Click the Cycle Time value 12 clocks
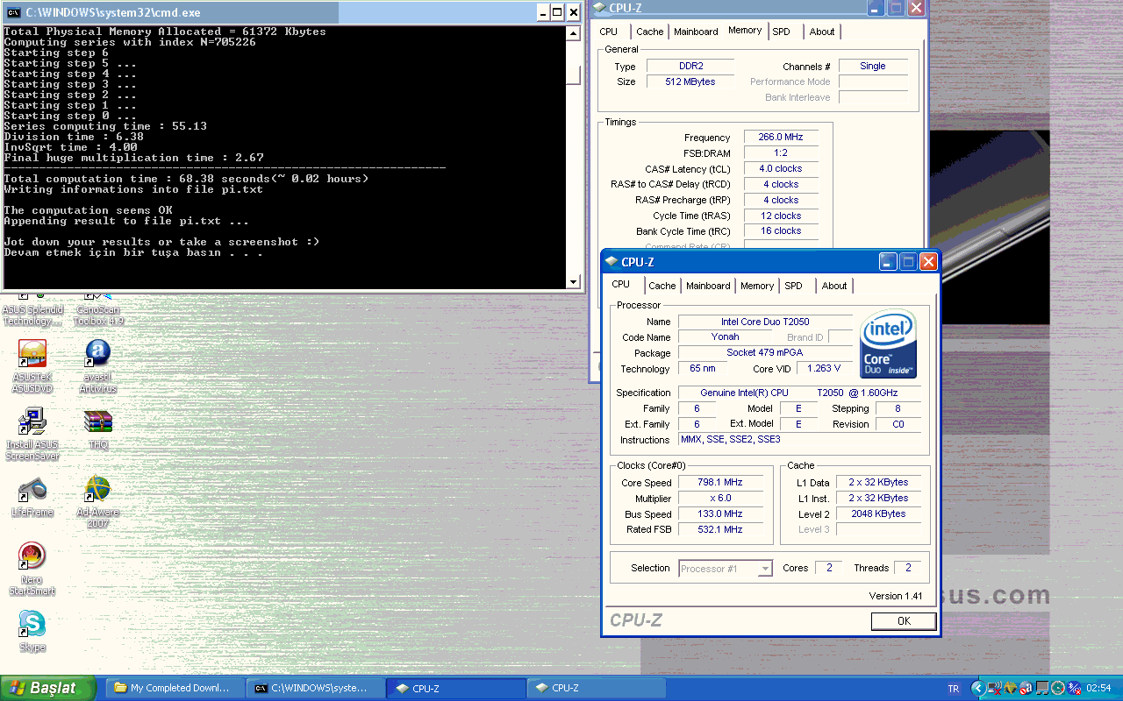Screen dimensions: 1123x701 (781, 216)
